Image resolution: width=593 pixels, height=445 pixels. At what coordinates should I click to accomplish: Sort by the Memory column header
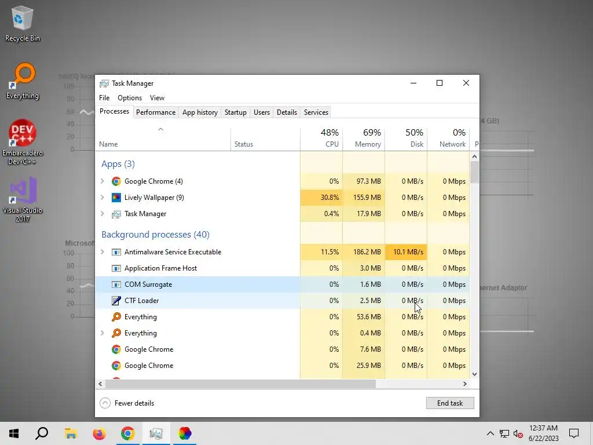pyautogui.click(x=364, y=138)
